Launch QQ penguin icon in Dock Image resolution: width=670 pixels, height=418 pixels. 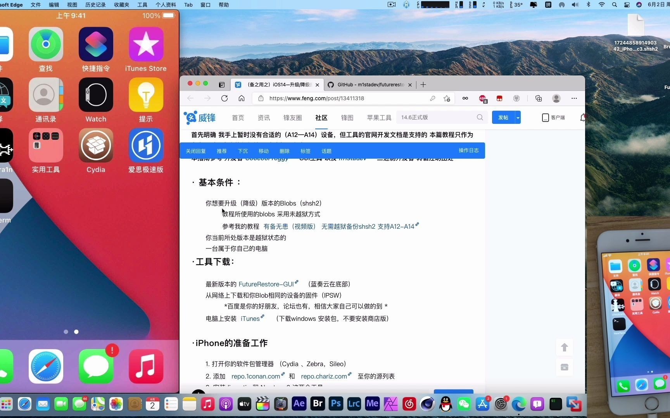[446, 404]
